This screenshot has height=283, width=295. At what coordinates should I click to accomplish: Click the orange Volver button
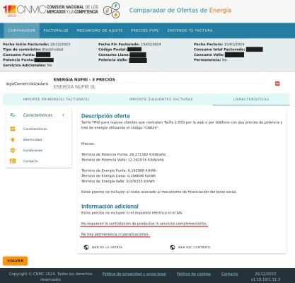click(x=16, y=261)
